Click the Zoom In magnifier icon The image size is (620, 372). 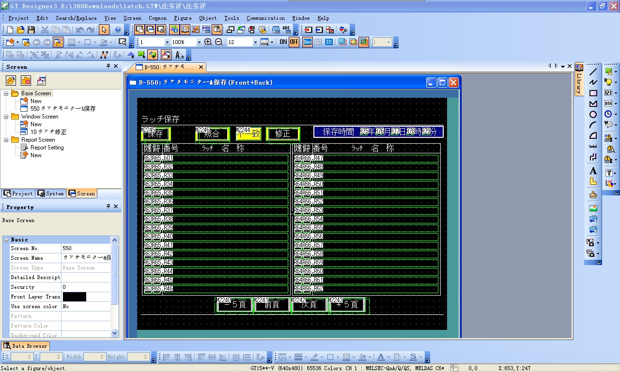208,42
